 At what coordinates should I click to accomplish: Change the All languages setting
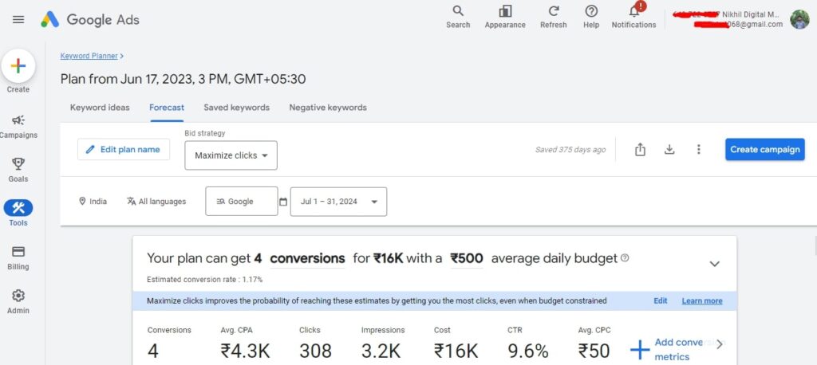tap(156, 202)
